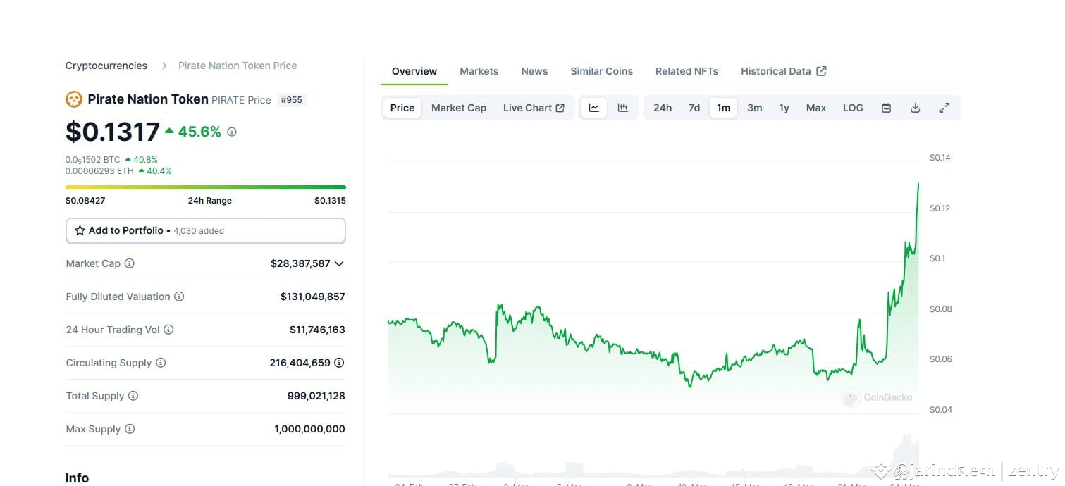This screenshot has height=486, width=1065.
Task: Show Circulating Supply label info icon
Action: pos(161,363)
